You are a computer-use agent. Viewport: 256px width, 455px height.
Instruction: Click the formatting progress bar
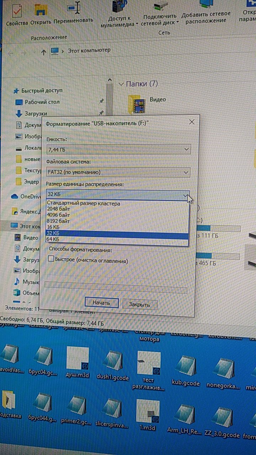(116, 288)
